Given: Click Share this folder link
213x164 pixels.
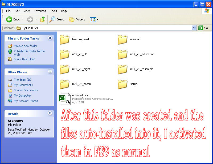Looking at the screenshot, I should (24, 59).
